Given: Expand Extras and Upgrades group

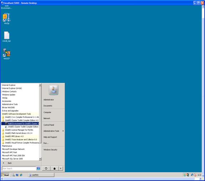Looking at the screenshot, I should [x=10, y=111].
